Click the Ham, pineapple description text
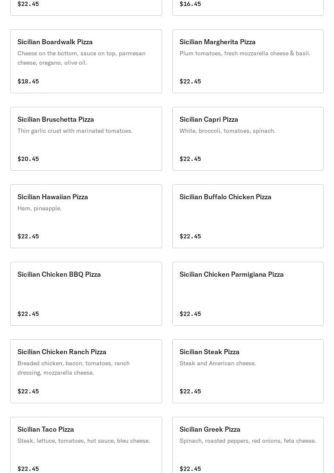Screen dimensions: 334x473 [40, 209]
